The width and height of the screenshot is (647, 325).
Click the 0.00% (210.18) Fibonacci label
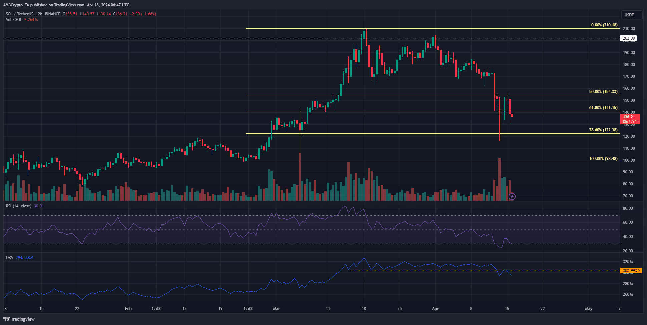(x=604, y=25)
